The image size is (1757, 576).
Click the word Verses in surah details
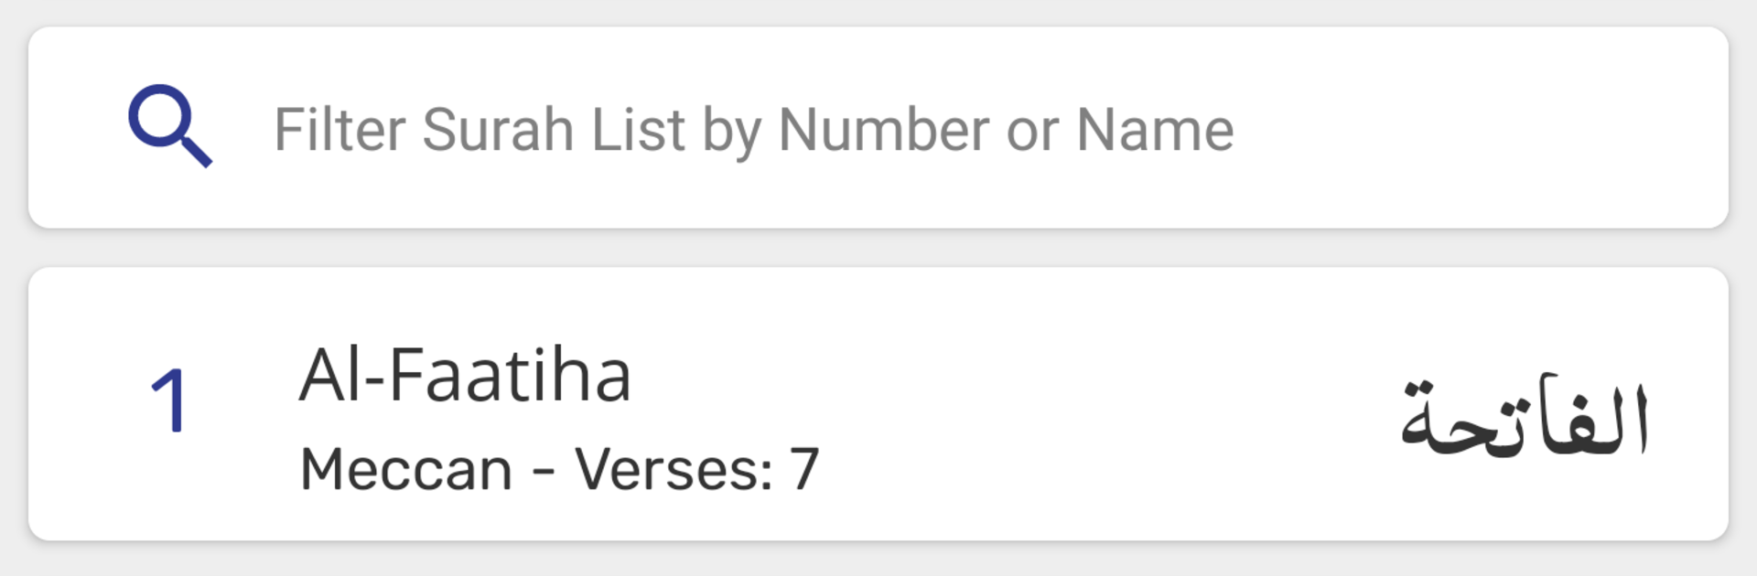673,469
